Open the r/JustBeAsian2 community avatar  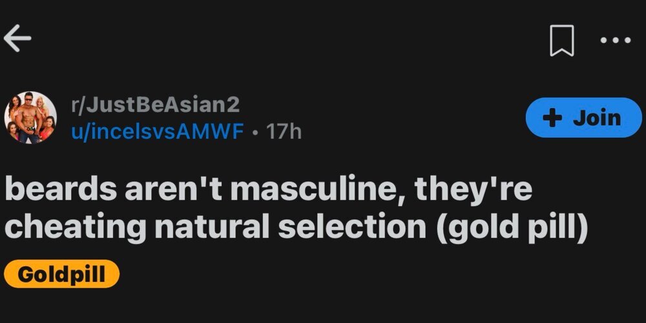coord(30,118)
